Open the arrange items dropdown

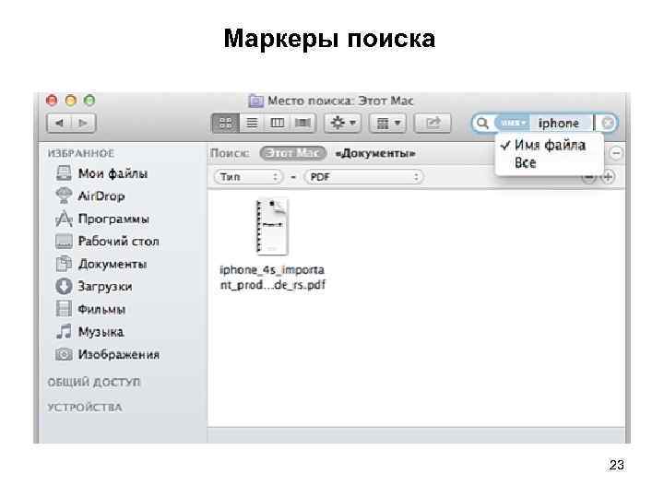(388, 124)
